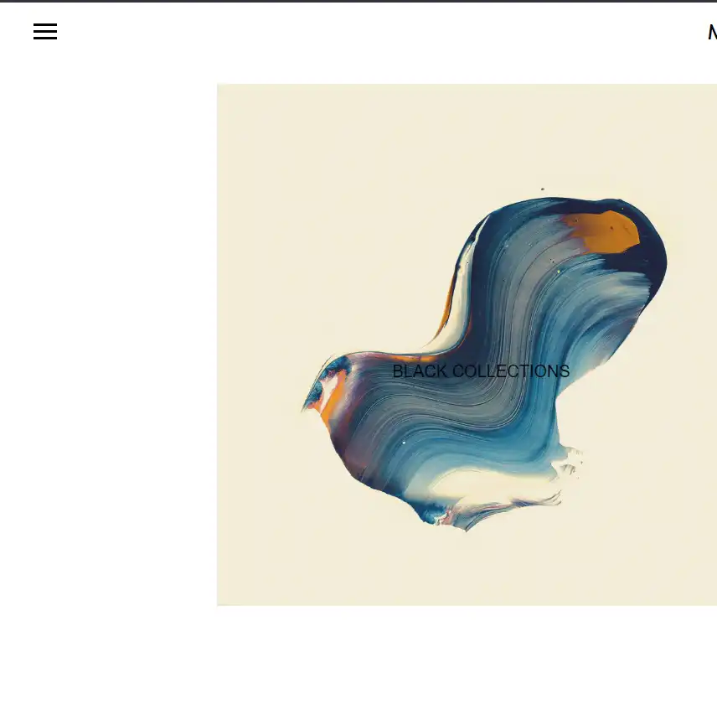
Task: Click the tiny white dot in the lower blue strokes
Action: click(404, 443)
